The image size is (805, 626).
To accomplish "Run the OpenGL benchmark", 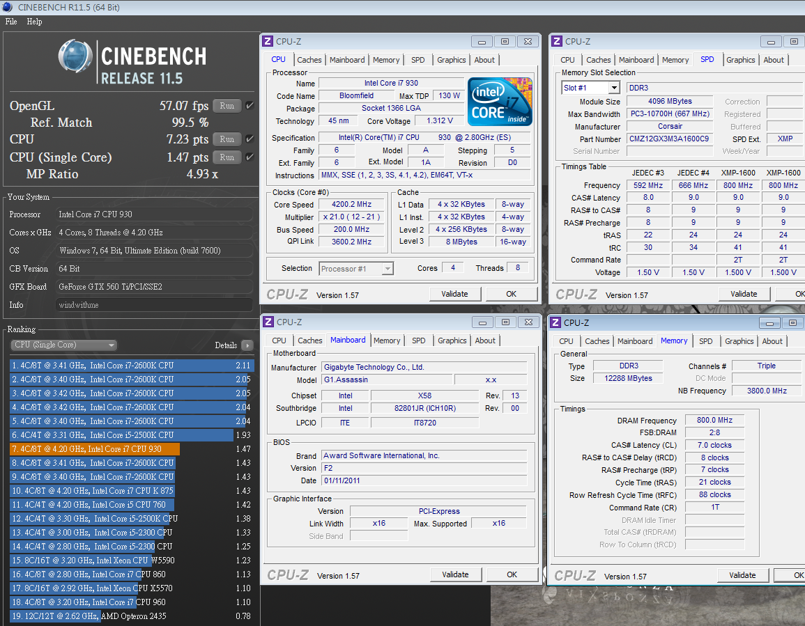I will tap(227, 106).
